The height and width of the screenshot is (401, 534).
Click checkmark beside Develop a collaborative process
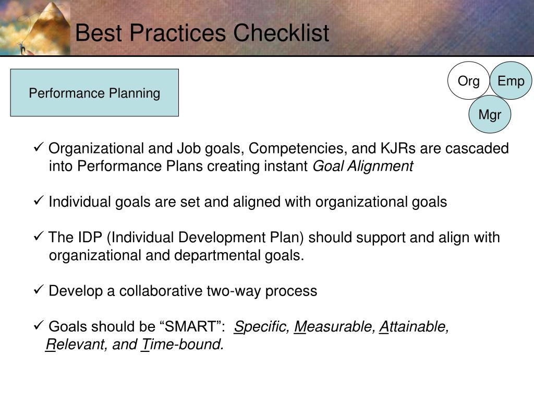coord(39,289)
